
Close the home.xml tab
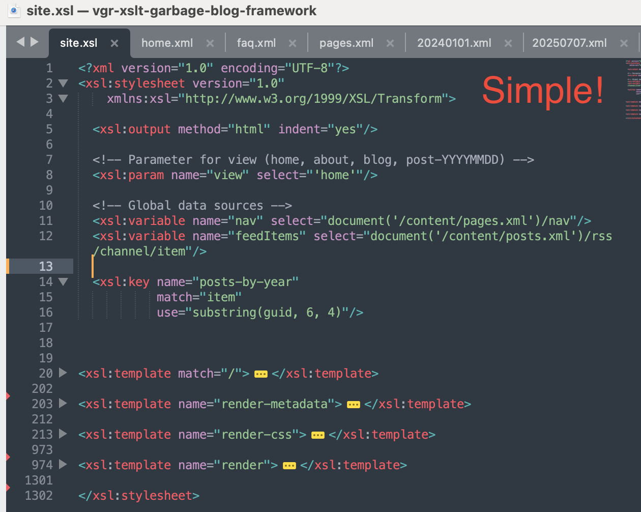[210, 43]
